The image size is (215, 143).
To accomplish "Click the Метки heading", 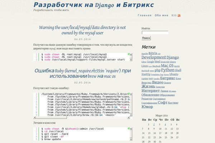I will pos(148,47).
